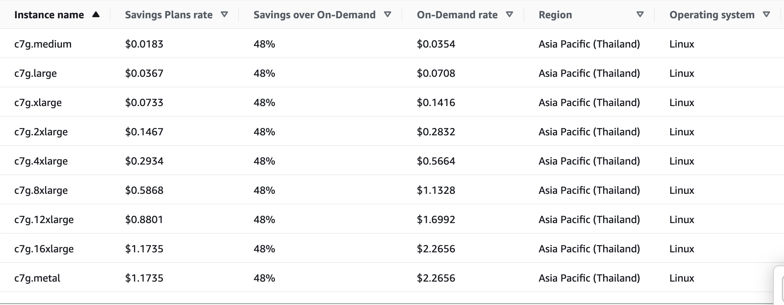Viewport: 784px width, 305px height.
Task: Select the c7g.large instance name
Action: tap(36, 74)
